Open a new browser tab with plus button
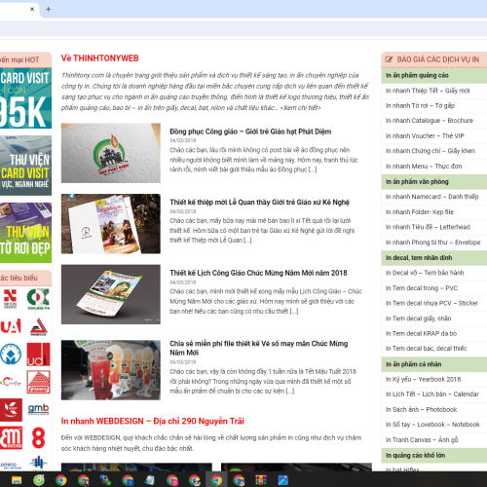 click(x=48, y=9)
